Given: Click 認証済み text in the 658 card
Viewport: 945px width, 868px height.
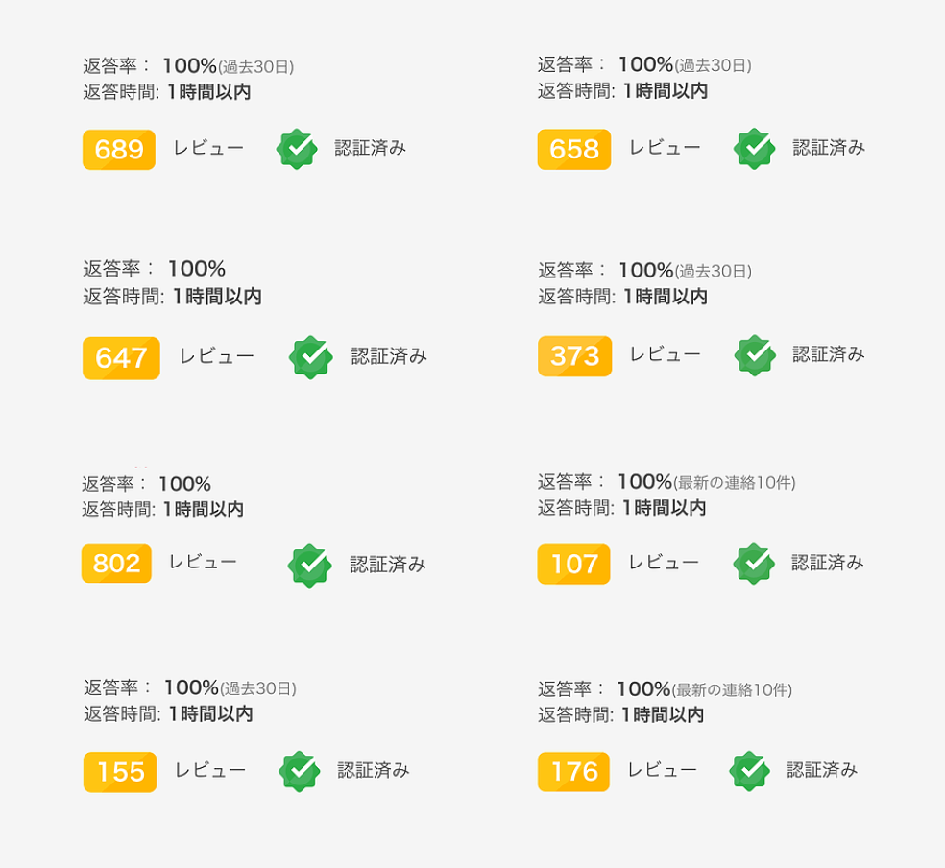Looking at the screenshot, I should [x=829, y=148].
